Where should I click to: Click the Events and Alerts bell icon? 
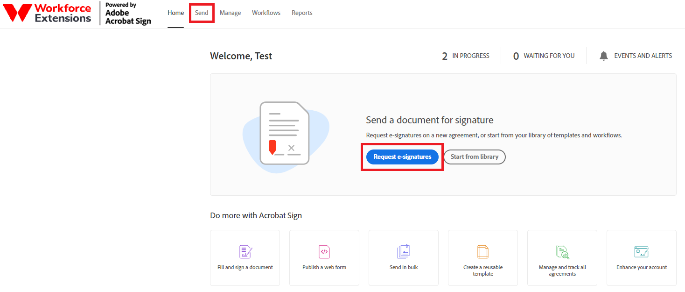(x=604, y=56)
